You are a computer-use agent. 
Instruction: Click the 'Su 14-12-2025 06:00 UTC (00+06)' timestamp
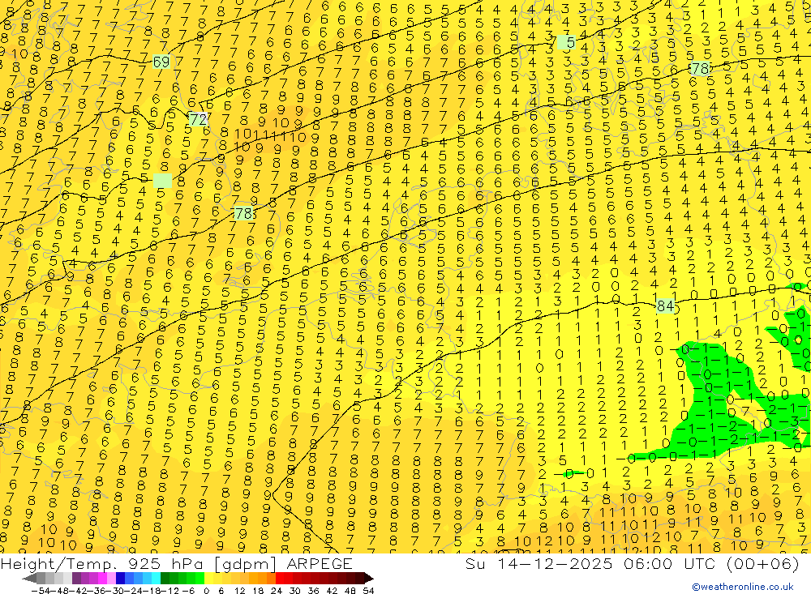point(632,563)
